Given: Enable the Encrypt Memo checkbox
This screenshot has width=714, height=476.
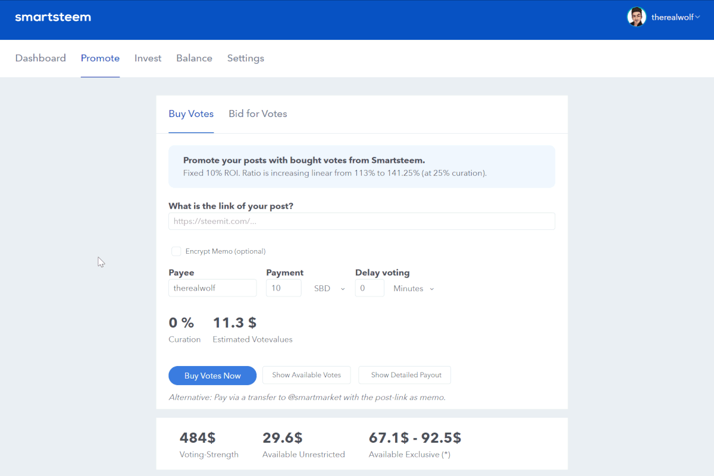Looking at the screenshot, I should click(x=176, y=251).
